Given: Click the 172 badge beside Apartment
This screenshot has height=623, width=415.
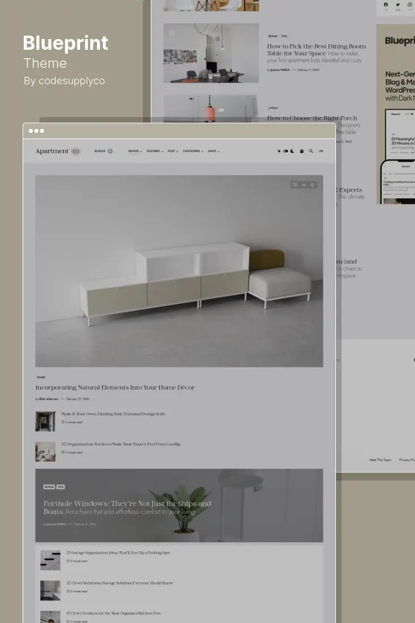Looking at the screenshot, I should click(76, 151).
